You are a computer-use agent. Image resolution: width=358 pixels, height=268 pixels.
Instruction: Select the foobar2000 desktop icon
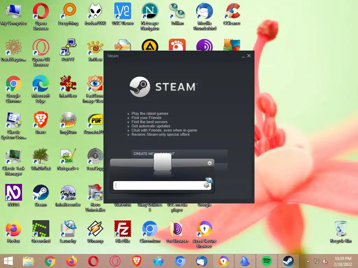click(x=95, y=14)
